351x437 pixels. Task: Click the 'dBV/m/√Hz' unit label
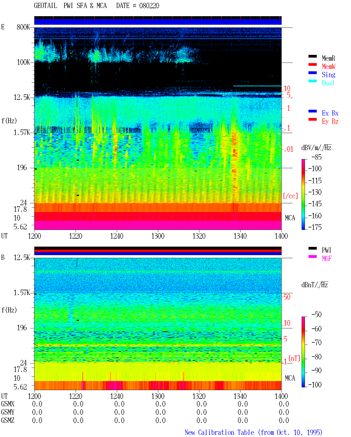[x=316, y=148]
